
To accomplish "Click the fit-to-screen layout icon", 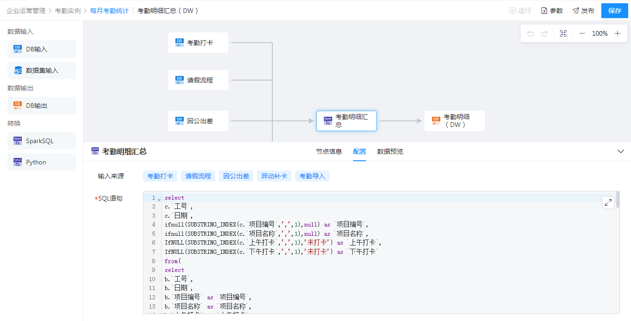I will [x=563, y=33].
